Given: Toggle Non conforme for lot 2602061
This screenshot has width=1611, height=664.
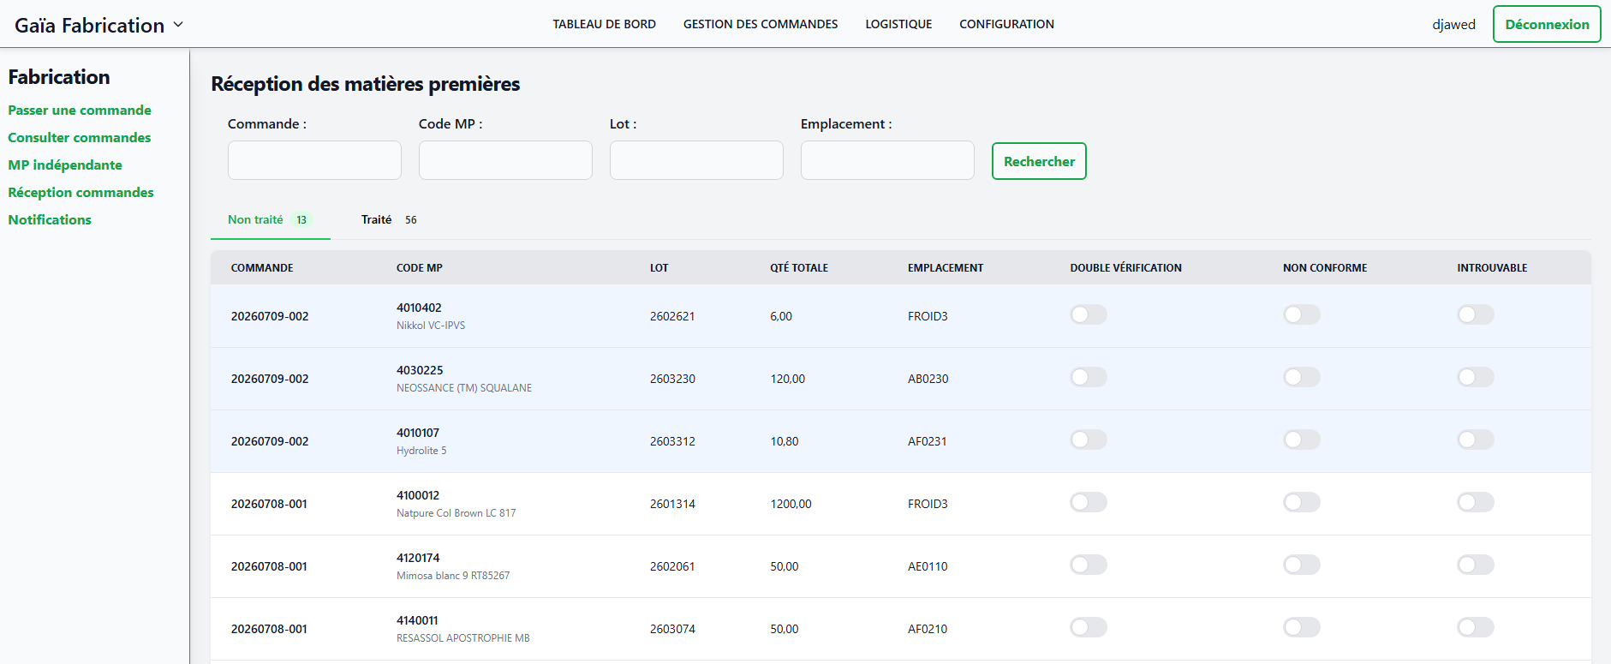Looking at the screenshot, I should [x=1302, y=565].
